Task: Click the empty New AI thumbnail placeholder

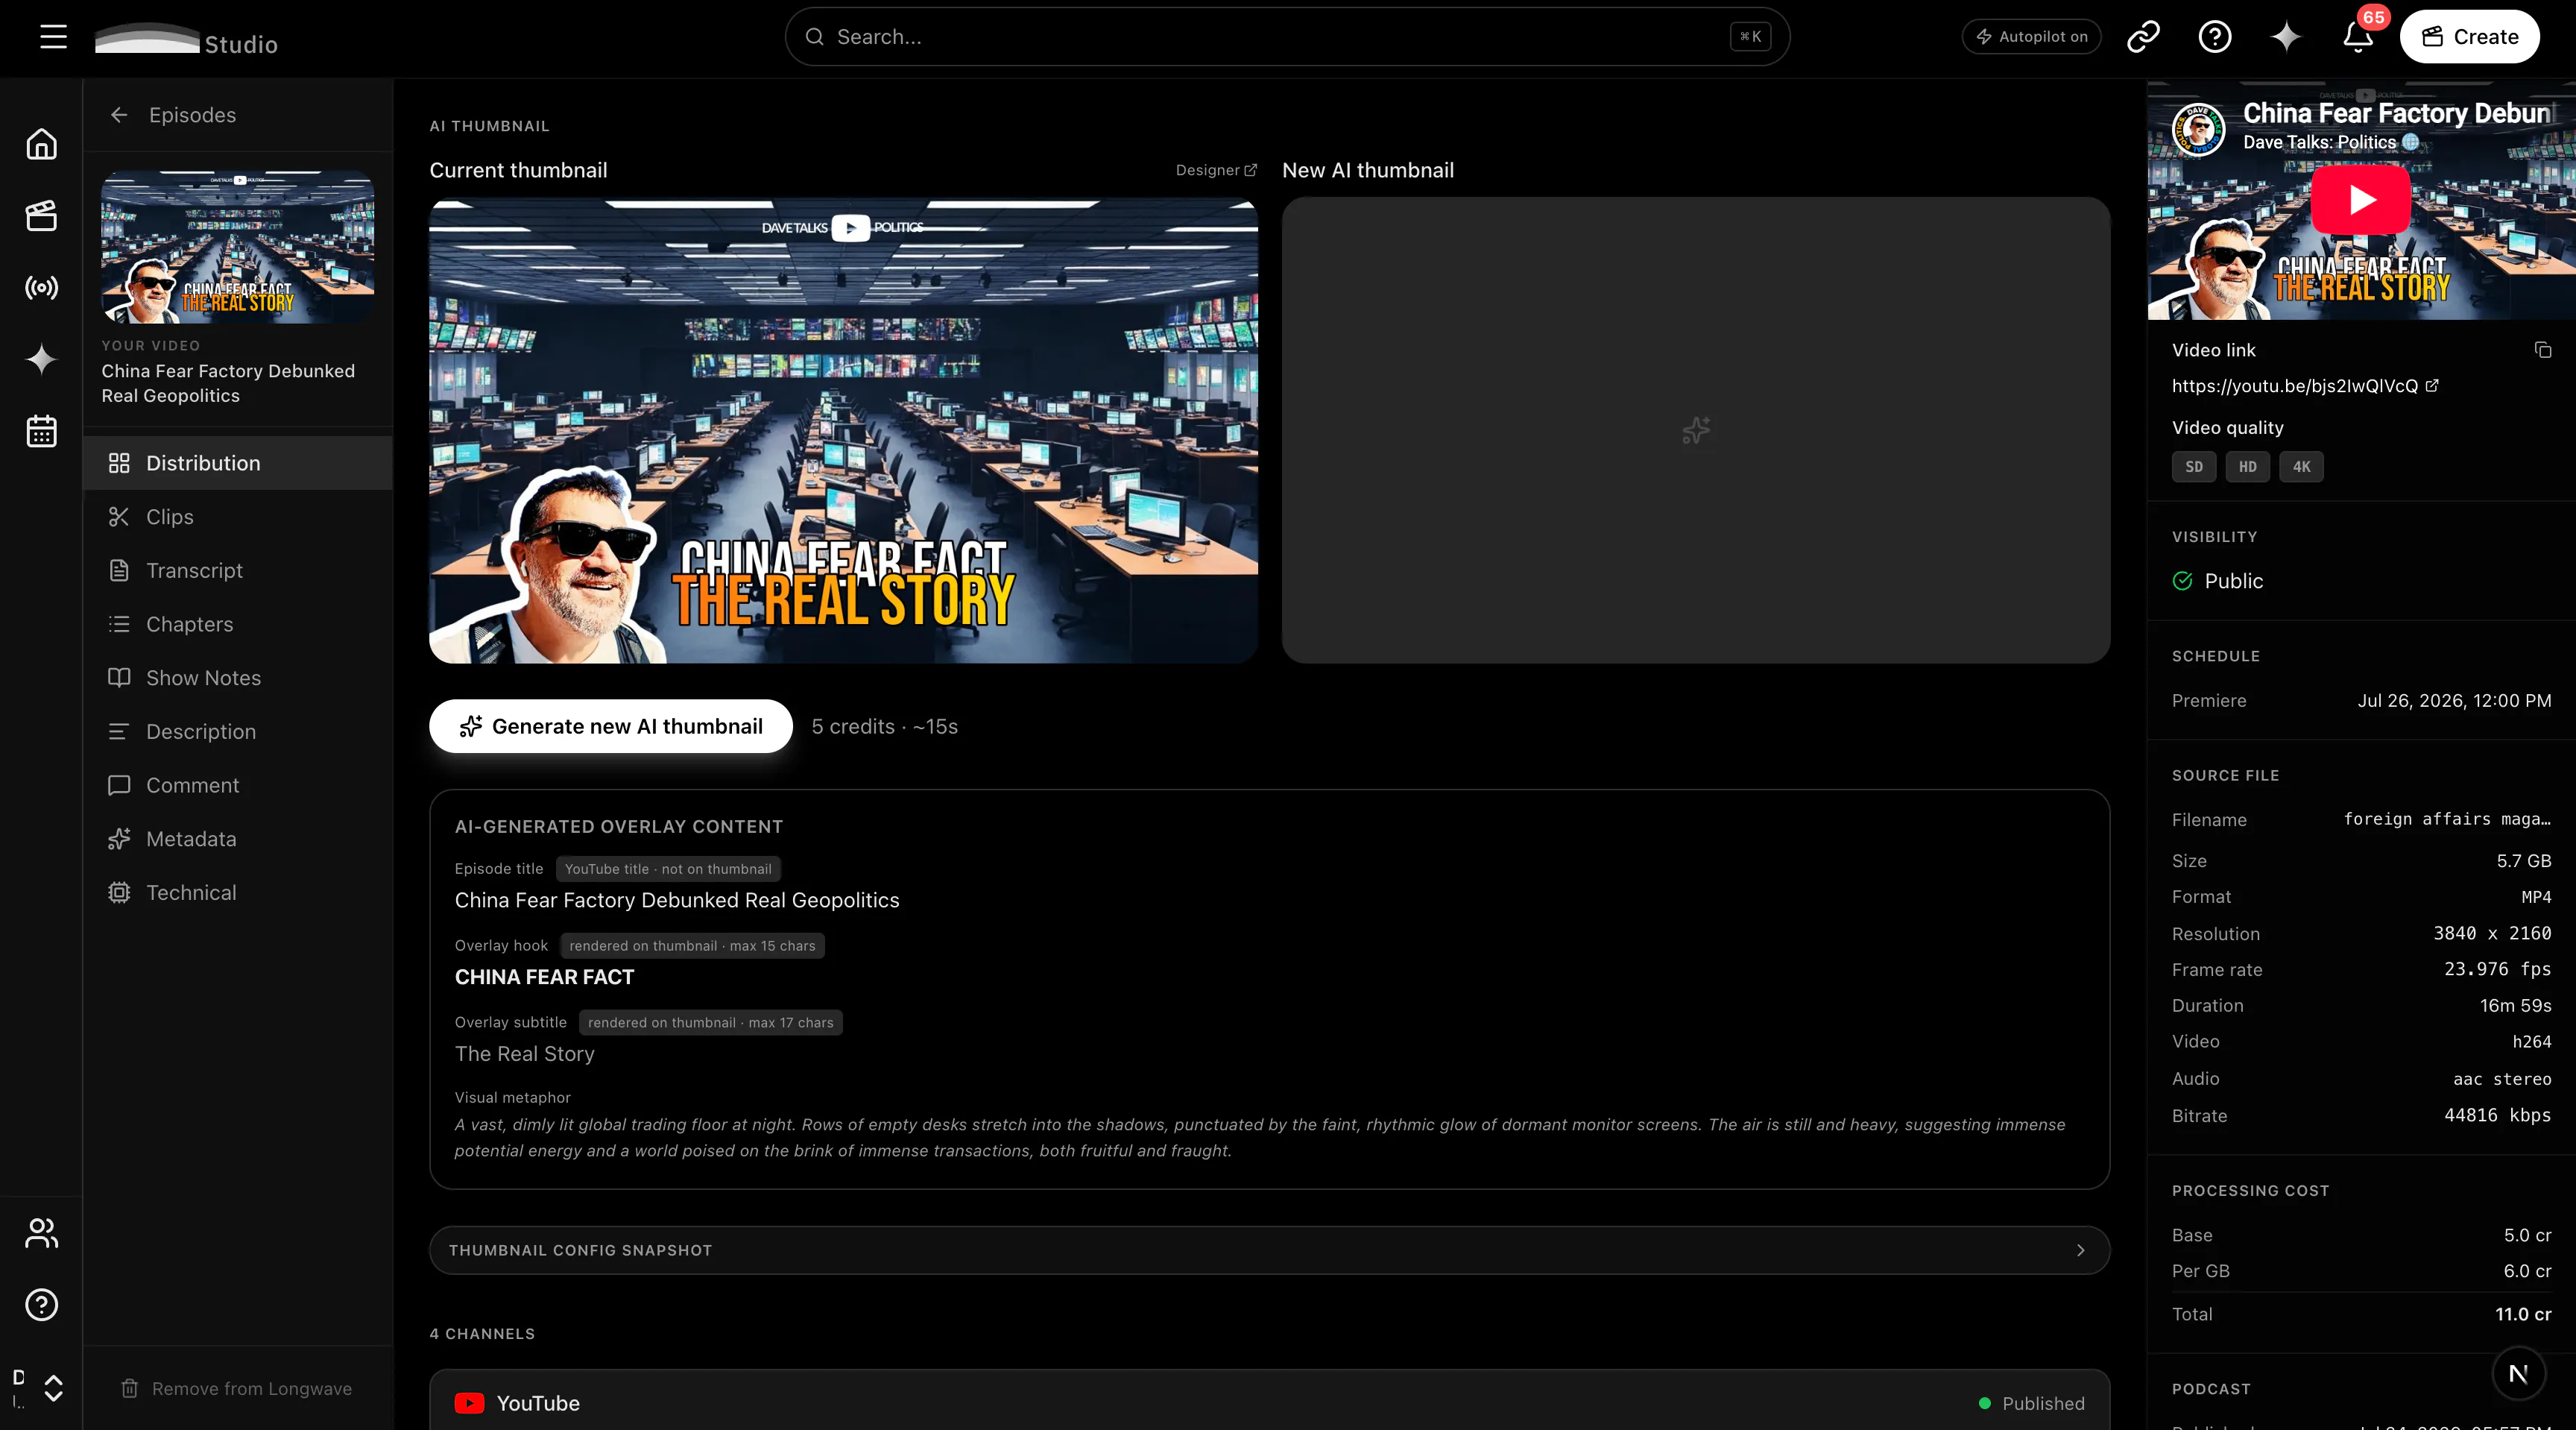Action: 1696,430
